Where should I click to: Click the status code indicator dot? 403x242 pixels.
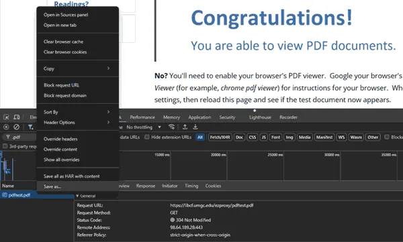tap(172, 220)
